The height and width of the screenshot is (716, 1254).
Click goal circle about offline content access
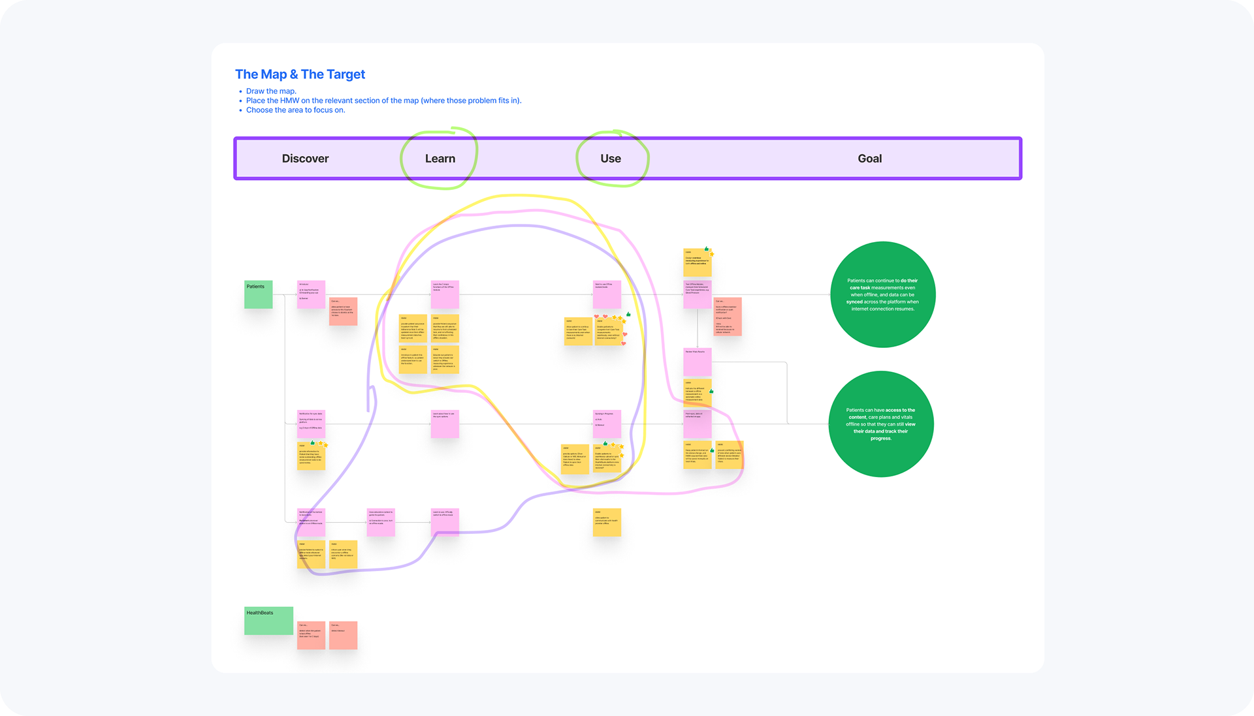click(880, 424)
